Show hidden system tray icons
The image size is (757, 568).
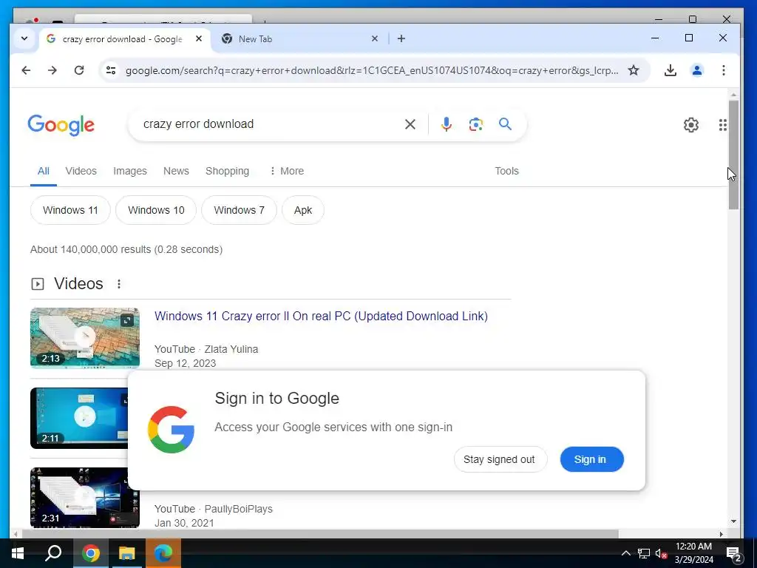coord(625,553)
